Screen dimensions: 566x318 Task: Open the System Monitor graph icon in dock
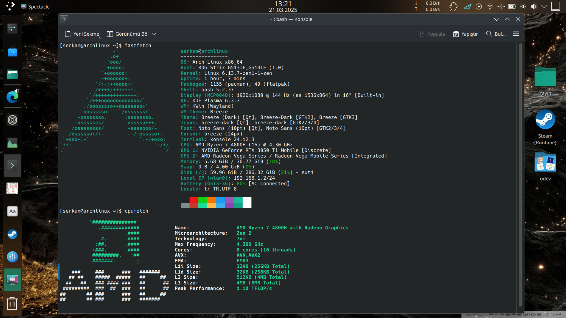coord(12,143)
